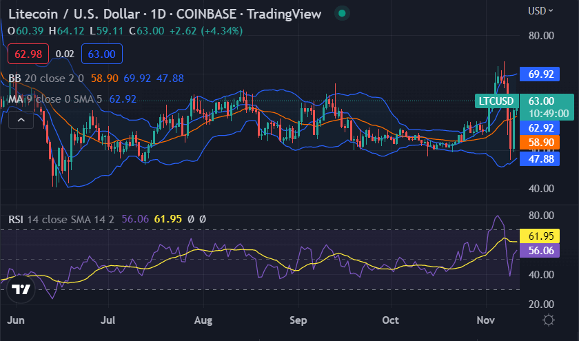Click the O60.39 open value

coord(26,30)
